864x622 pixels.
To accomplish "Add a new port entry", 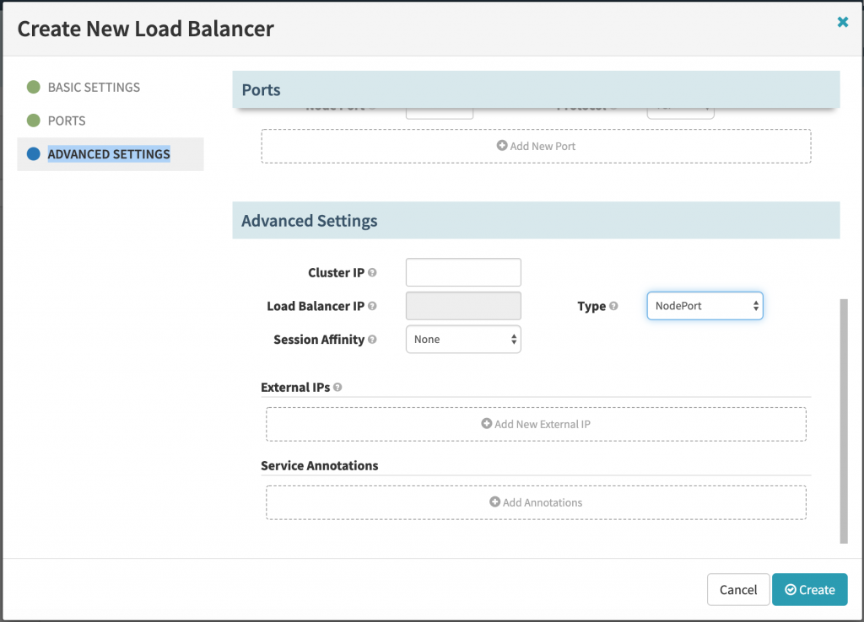I will [536, 146].
